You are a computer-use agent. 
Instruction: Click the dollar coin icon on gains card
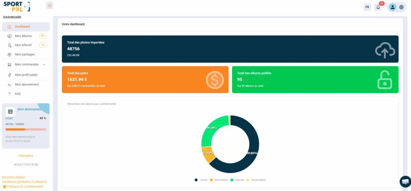[x=215, y=80]
